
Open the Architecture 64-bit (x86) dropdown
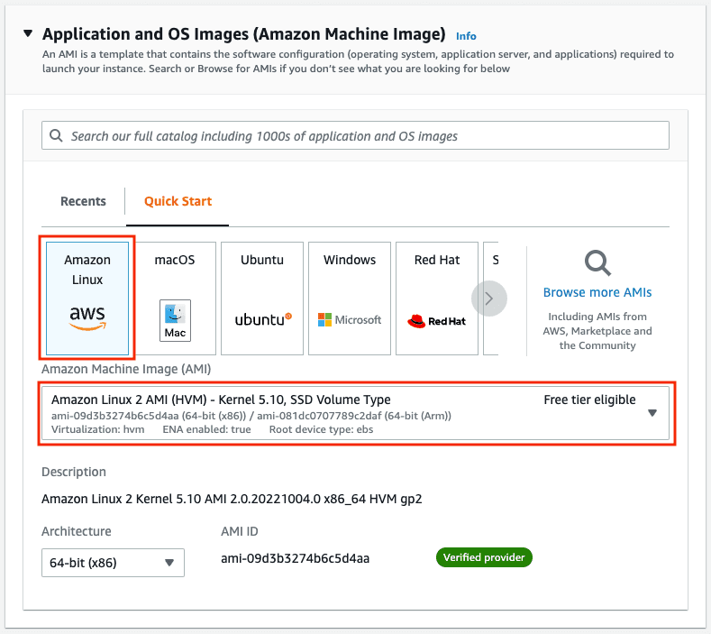pos(113,563)
